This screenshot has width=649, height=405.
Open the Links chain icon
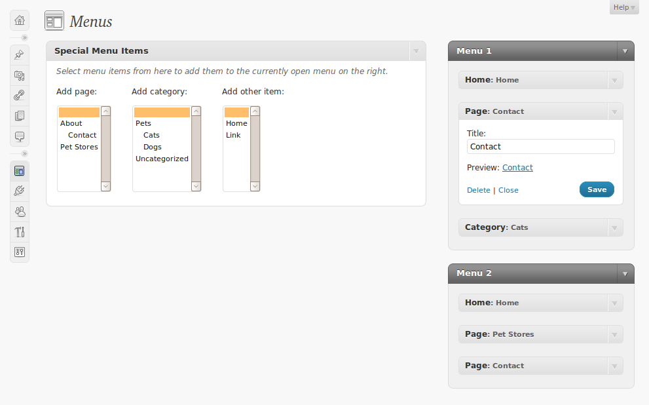20,96
